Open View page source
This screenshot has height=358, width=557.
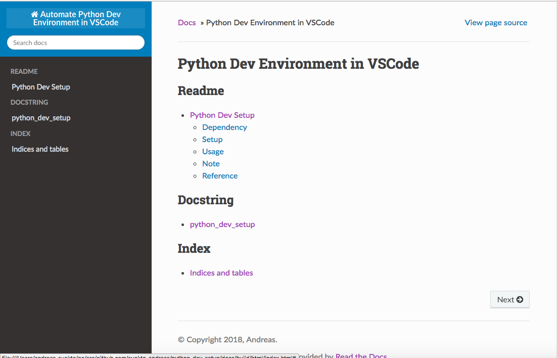pyautogui.click(x=495, y=22)
